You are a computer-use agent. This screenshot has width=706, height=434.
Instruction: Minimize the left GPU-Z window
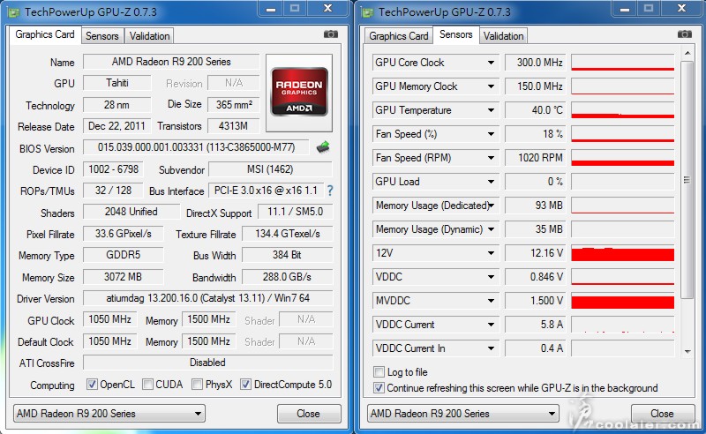coord(271,8)
